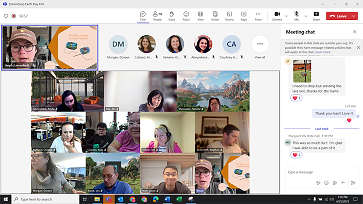
Task: Open the dropdown arrow beside Leave
Action: tap(354, 16)
